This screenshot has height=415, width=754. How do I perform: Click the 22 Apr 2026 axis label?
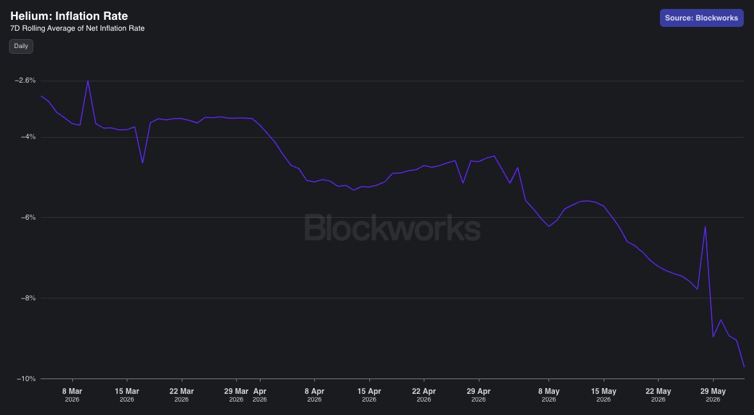(x=424, y=395)
